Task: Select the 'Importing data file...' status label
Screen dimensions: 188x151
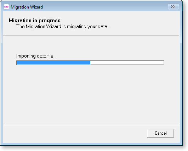Action: coord(36,56)
